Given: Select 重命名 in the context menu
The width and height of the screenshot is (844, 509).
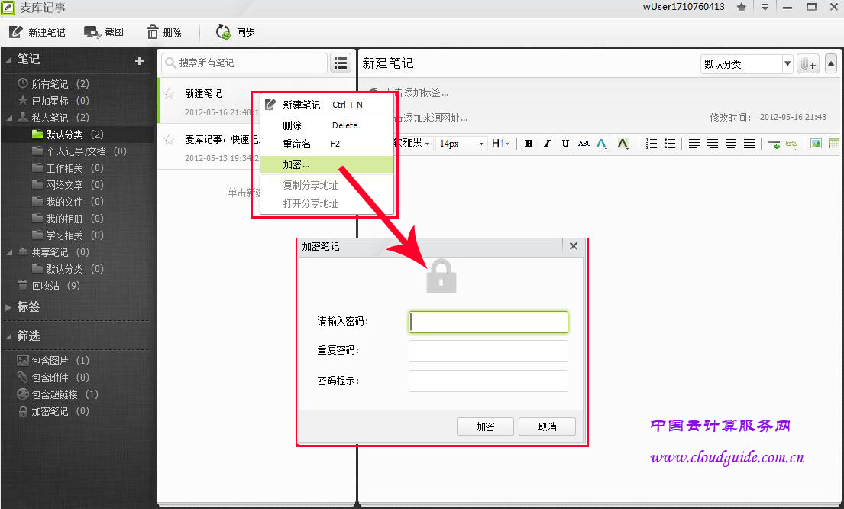Looking at the screenshot, I should (327, 144).
